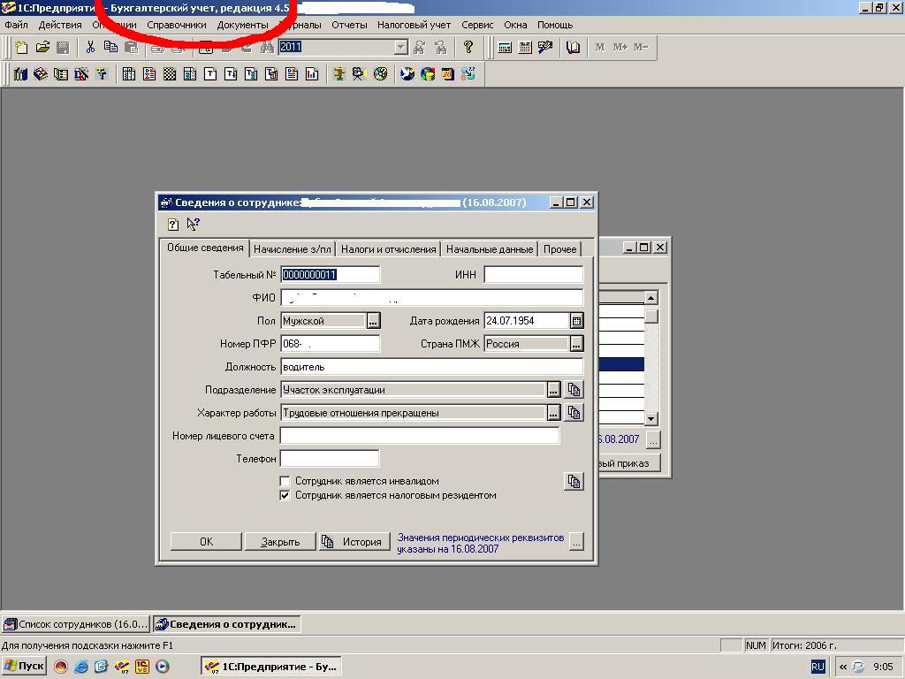
Task: Click the Cut scissors icon
Action: pos(89,48)
